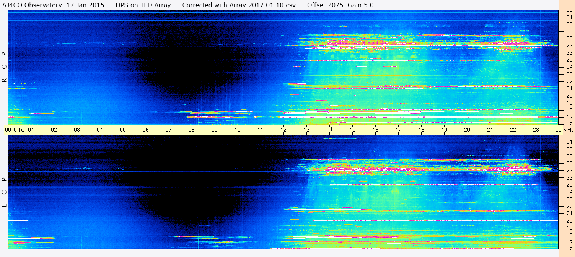Click hour marker 06 on time axis
575x257 pixels.
(x=146, y=130)
